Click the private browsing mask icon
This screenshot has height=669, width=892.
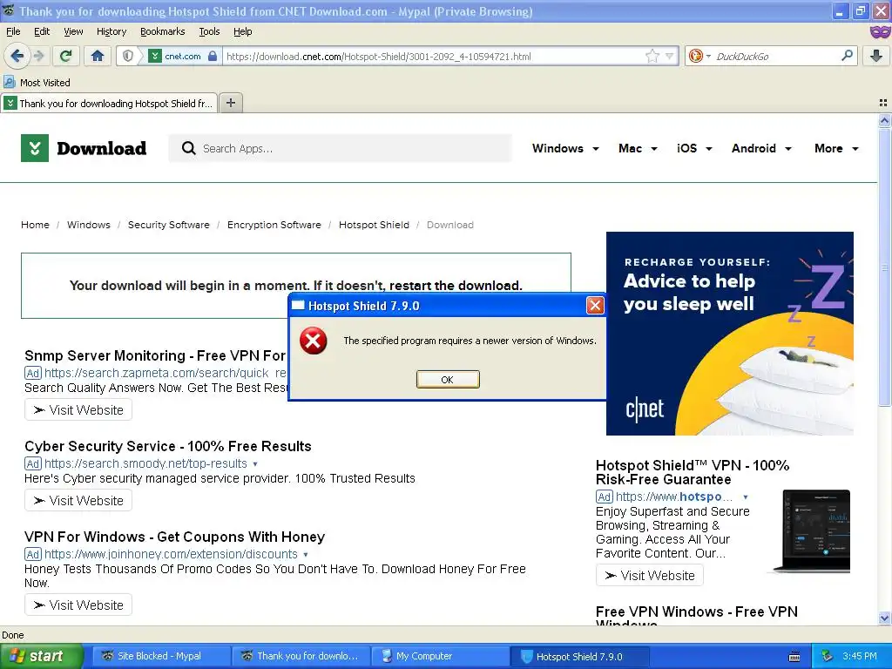pos(880,32)
